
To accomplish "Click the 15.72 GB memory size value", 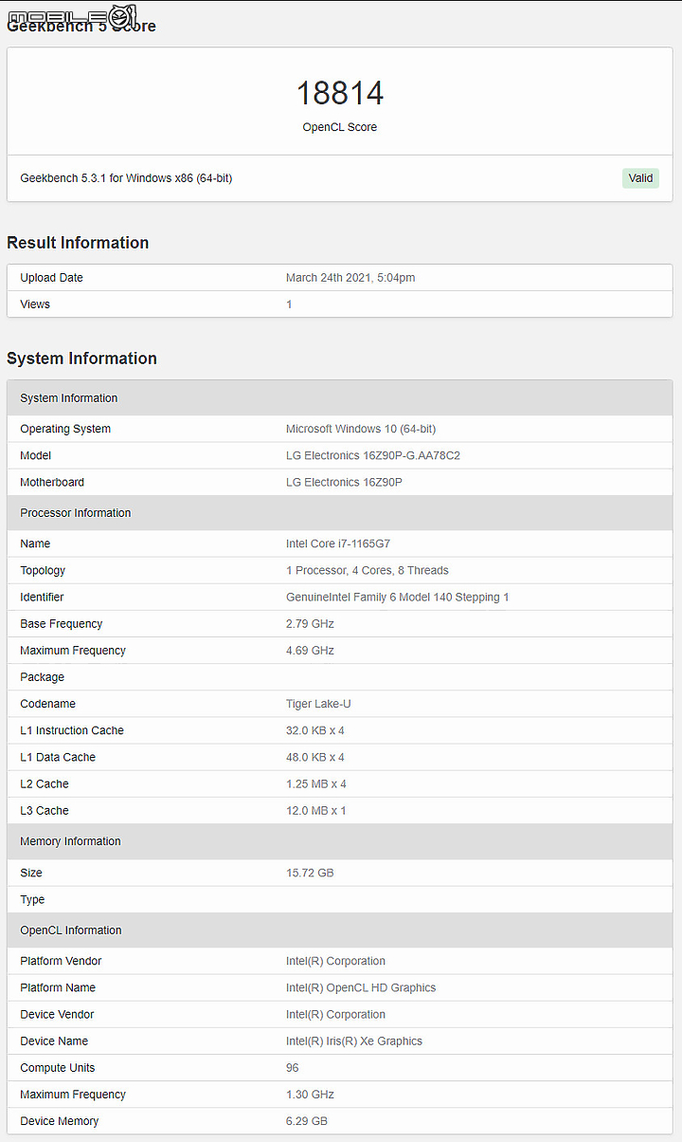I will pos(310,873).
